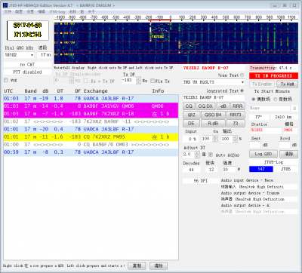Click the Exchange column header
Image resolution: width=302 pixels, height=273 pixels.
[96, 91]
